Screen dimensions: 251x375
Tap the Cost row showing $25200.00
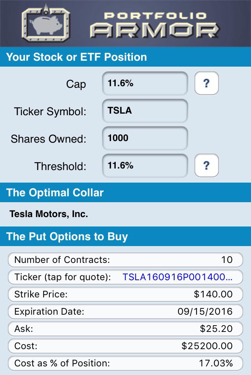point(125,346)
